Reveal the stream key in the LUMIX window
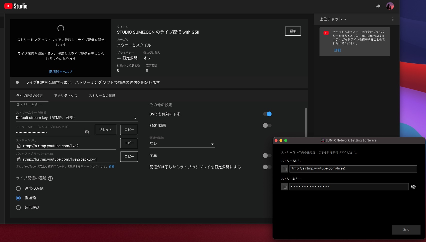 coord(413,187)
